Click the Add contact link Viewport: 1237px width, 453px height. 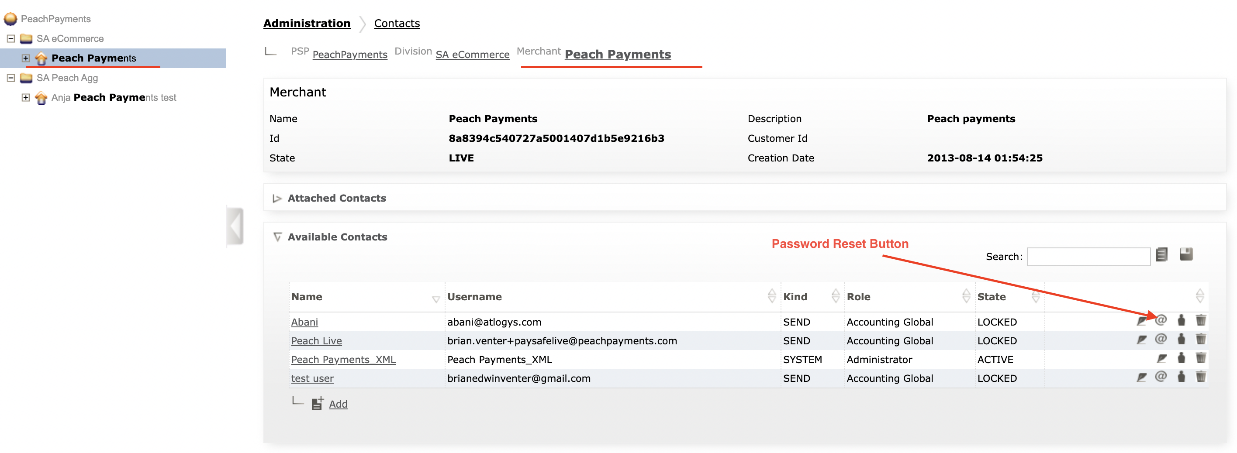pyautogui.click(x=338, y=404)
